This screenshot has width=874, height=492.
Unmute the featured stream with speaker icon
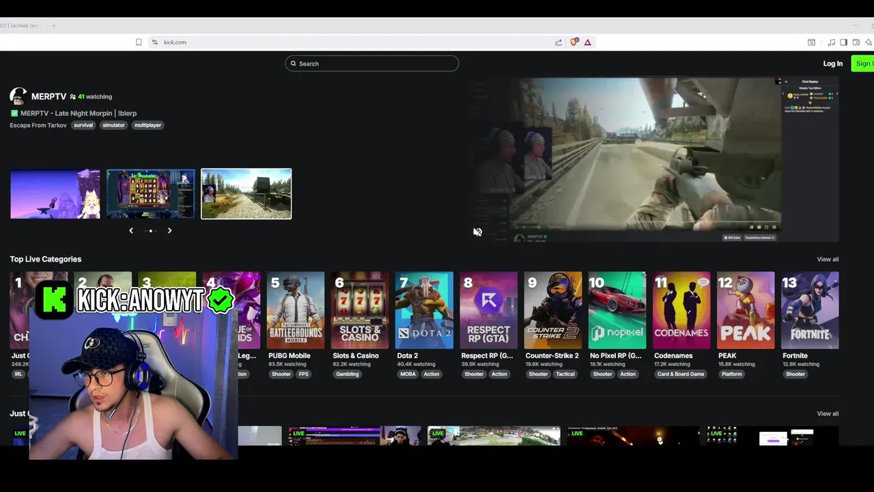pos(477,232)
